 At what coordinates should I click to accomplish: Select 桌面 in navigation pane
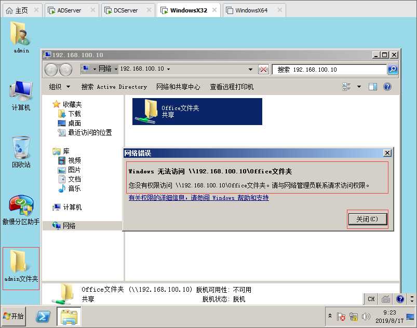(x=70, y=123)
